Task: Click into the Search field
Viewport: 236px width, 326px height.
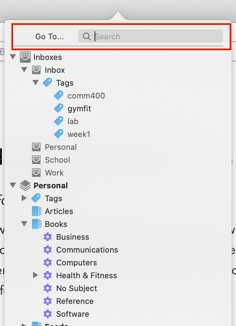Action: click(x=151, y=36)
